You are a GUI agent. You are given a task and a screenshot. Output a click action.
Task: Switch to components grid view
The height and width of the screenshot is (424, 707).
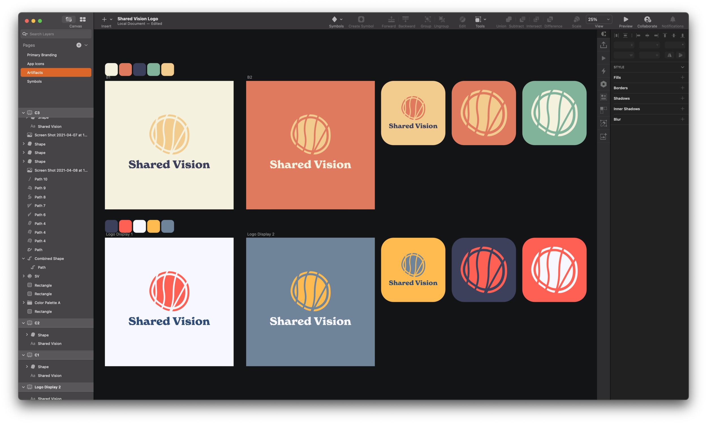pyautogui.click(x=83, y=19)
